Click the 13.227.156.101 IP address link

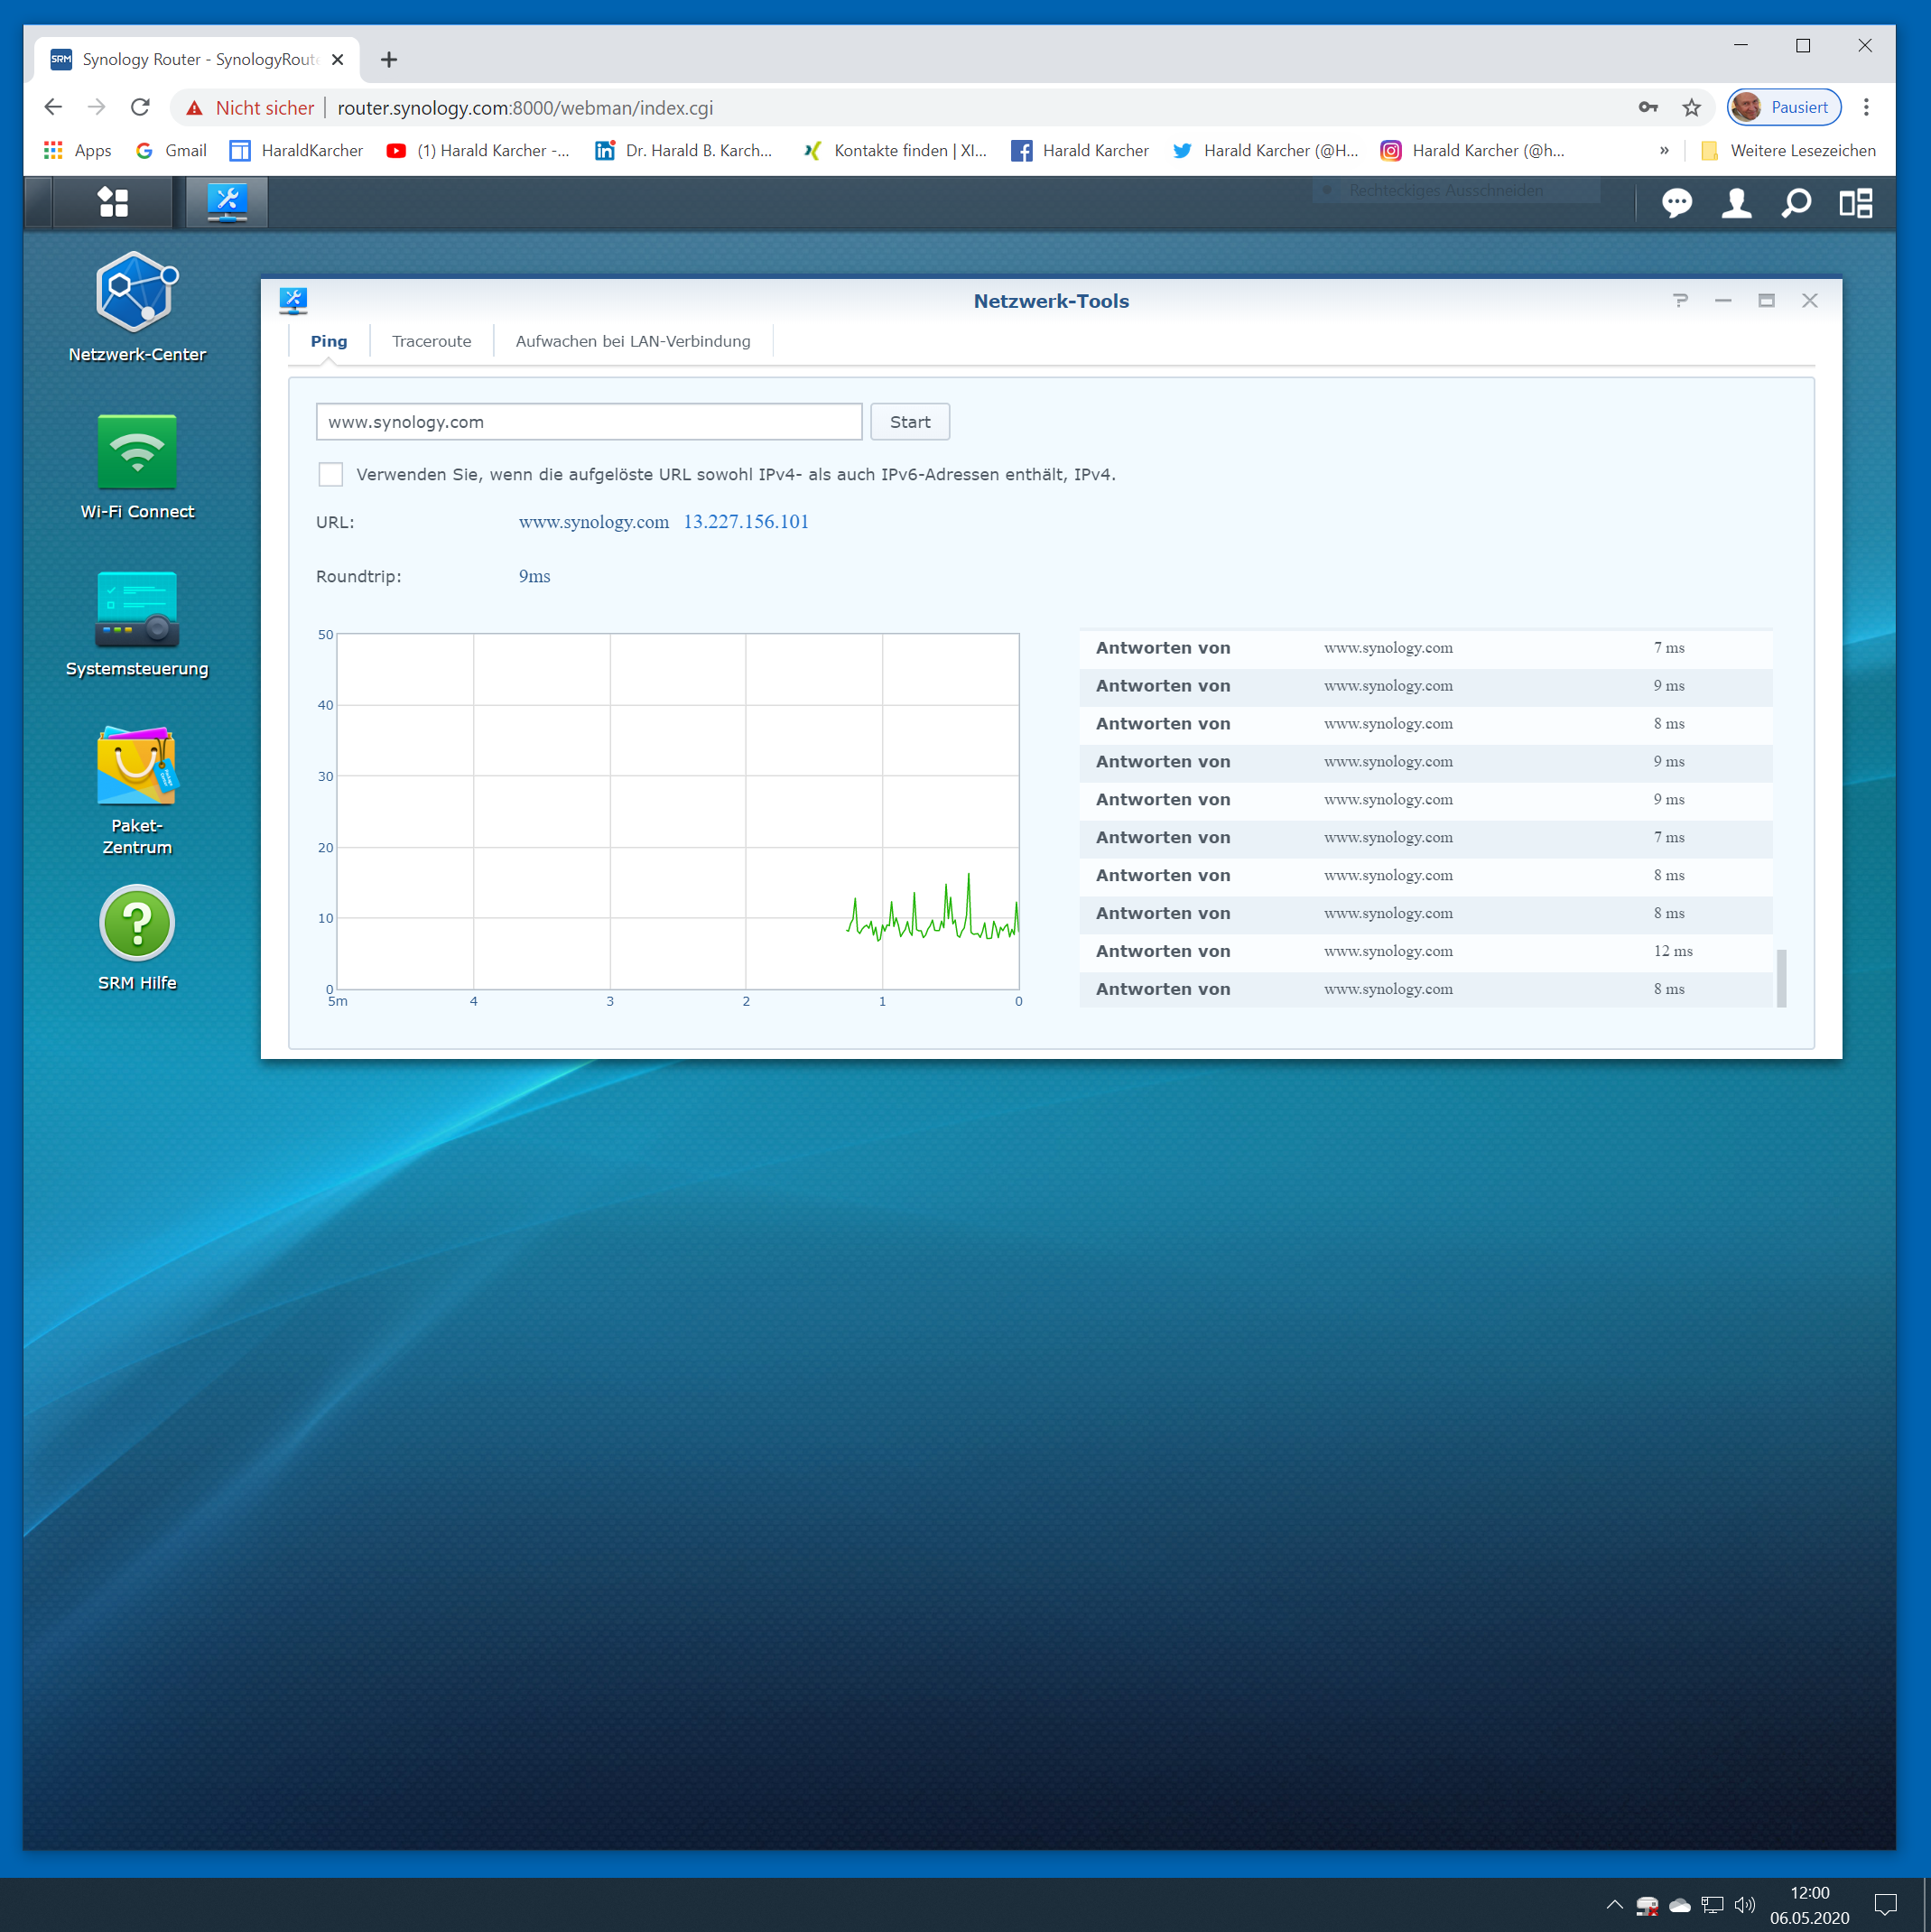746,522
